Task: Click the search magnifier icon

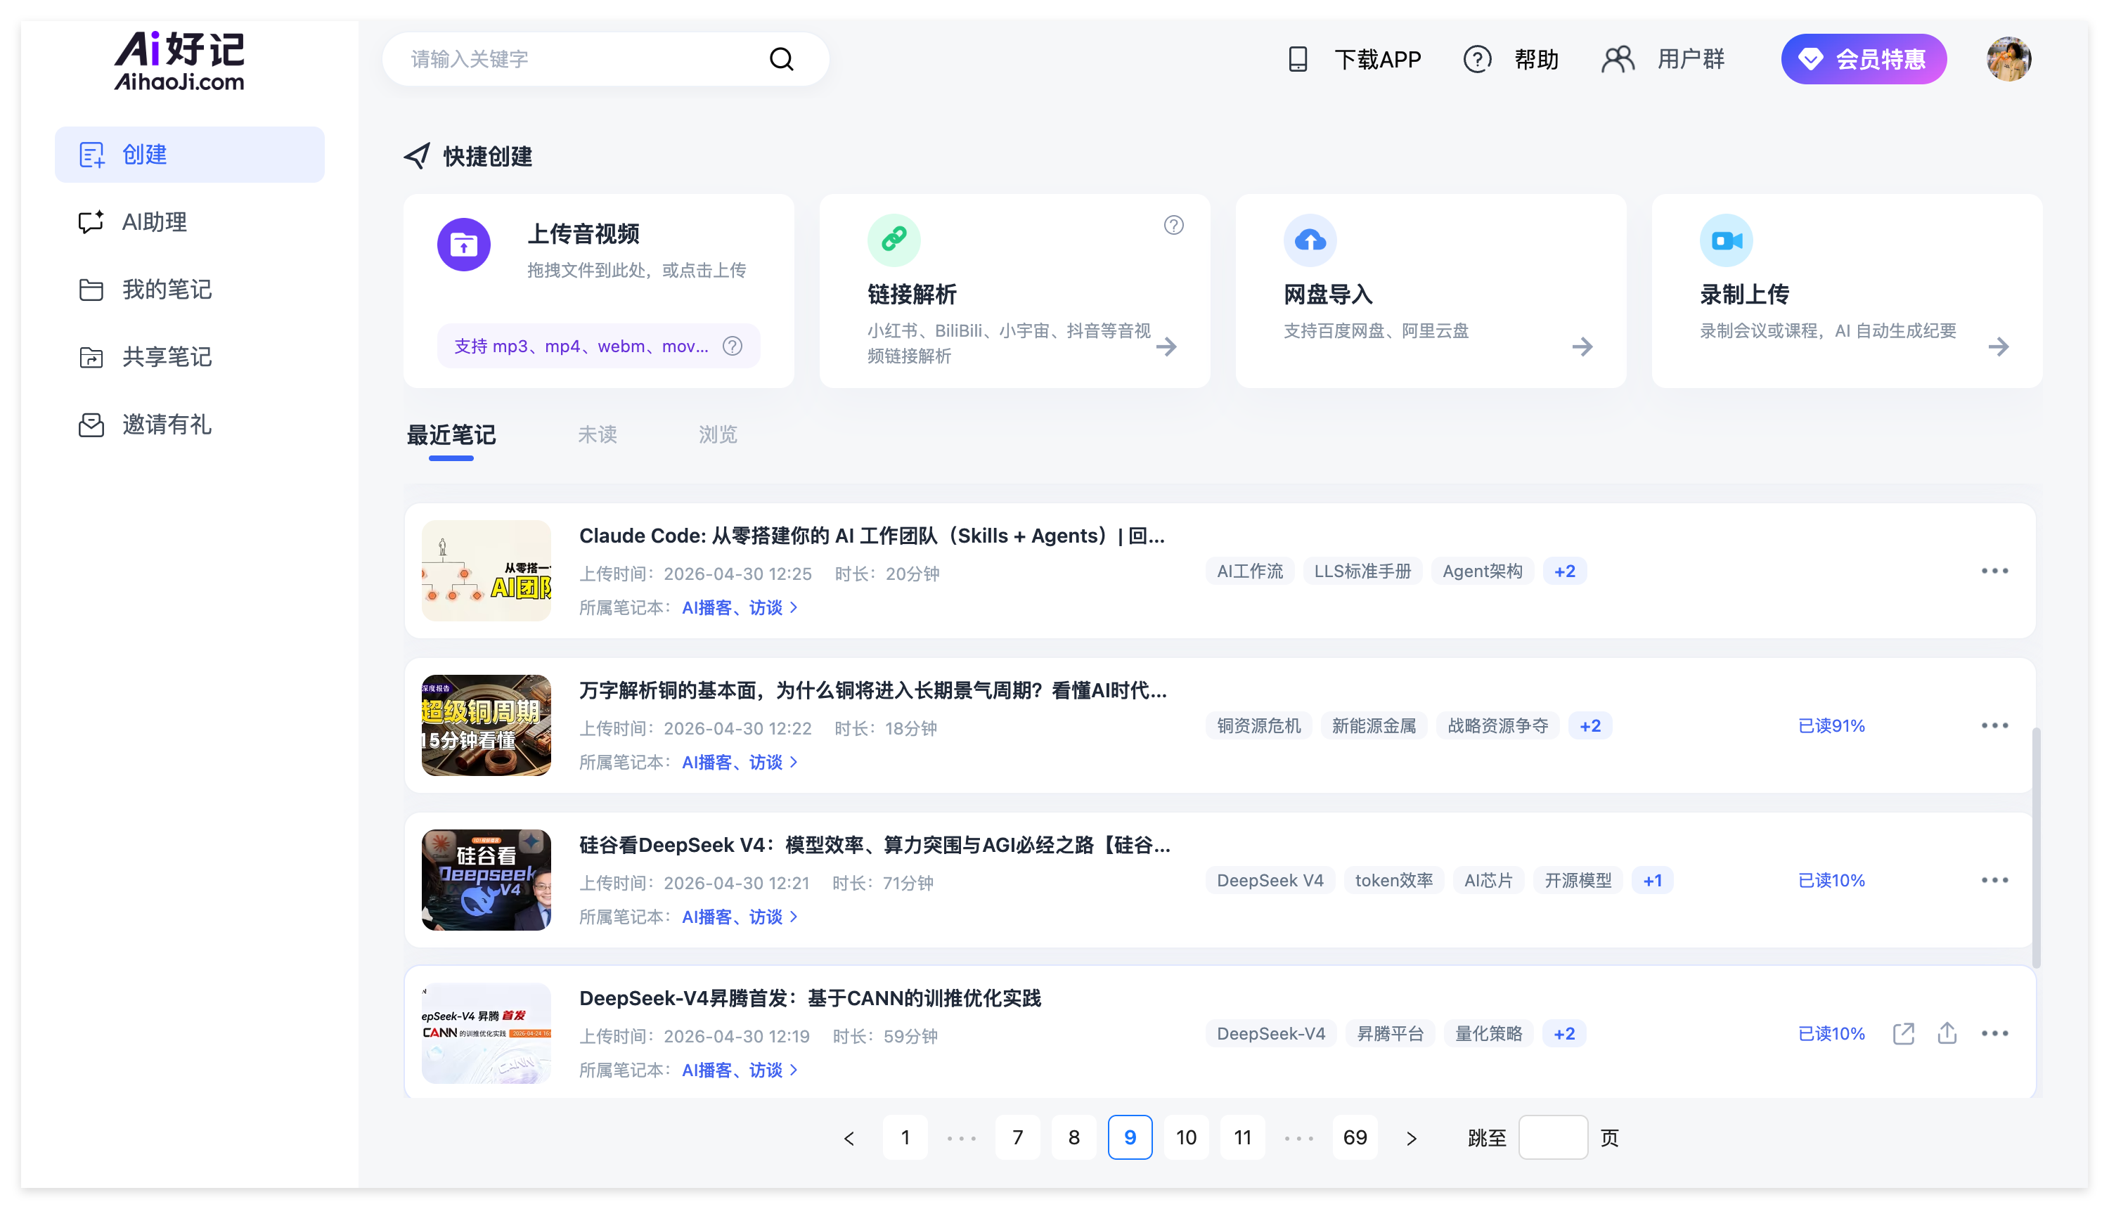Action: point(781,59)
